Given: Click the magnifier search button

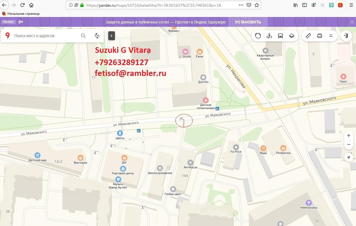Looking at the screenshot, I should click(83, 36).
